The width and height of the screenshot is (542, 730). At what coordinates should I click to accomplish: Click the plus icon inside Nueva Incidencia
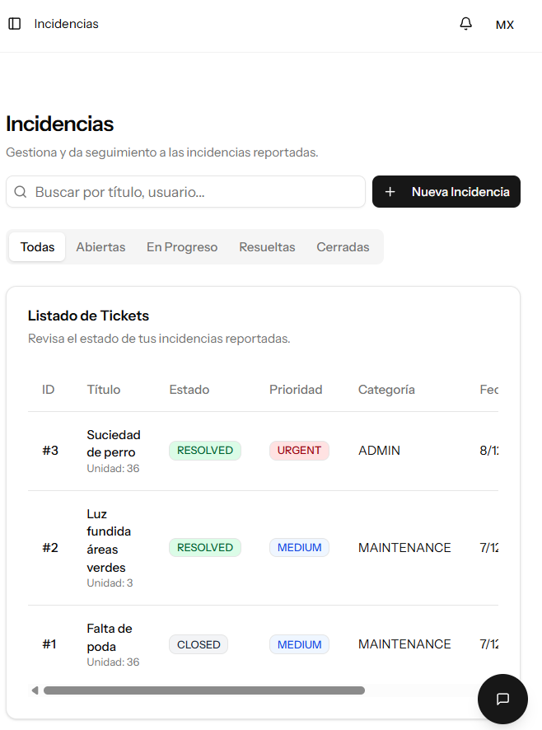pyautogui.click(x=390, y=191)
